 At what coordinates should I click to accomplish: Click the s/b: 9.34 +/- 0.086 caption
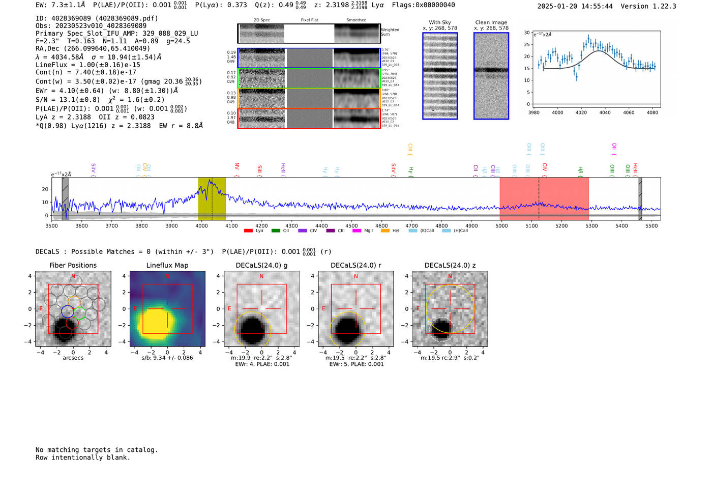click(x=167, y=358)
